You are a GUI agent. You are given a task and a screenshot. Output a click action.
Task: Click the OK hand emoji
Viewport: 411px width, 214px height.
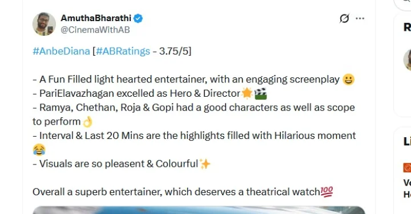(x=87, y=121)
